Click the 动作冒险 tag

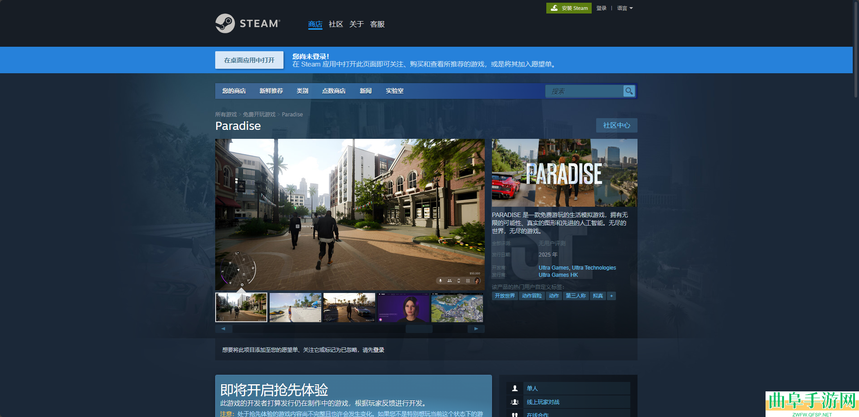click(532, 296)
